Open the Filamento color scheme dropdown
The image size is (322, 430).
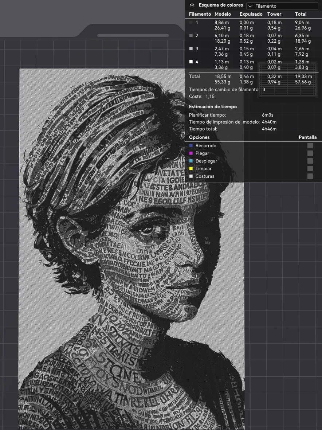pyautogui.click(x=282, y=6)
